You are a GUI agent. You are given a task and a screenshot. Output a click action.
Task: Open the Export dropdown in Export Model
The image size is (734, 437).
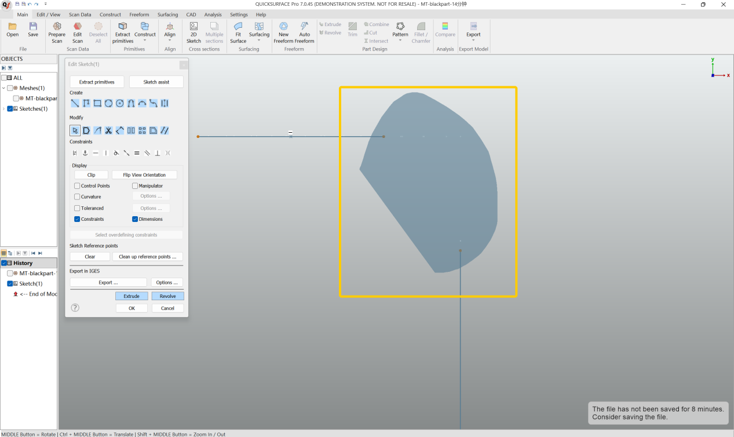tap(473, 33)
